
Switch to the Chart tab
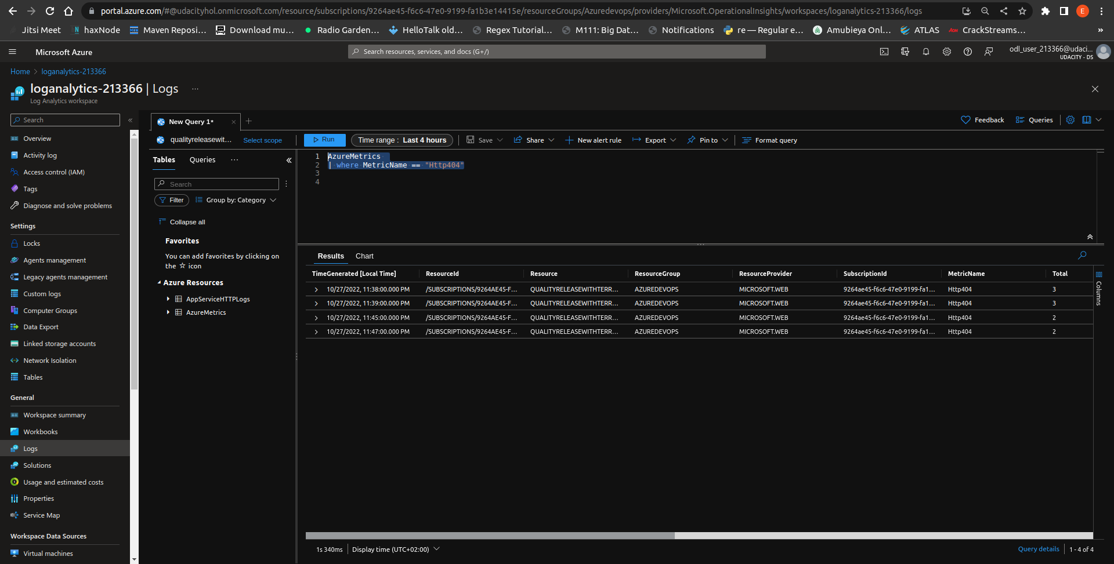[364, 256]
